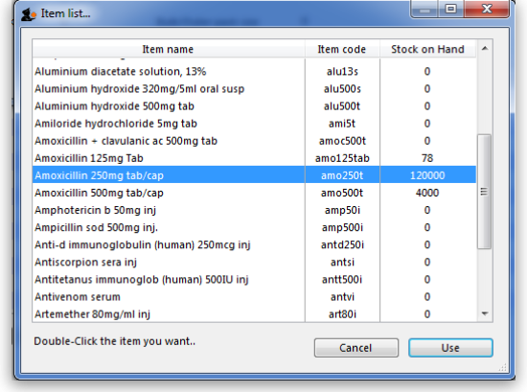527x392 pixels.
Task: Click the Cancel button
Action: (x=355, y=348)
